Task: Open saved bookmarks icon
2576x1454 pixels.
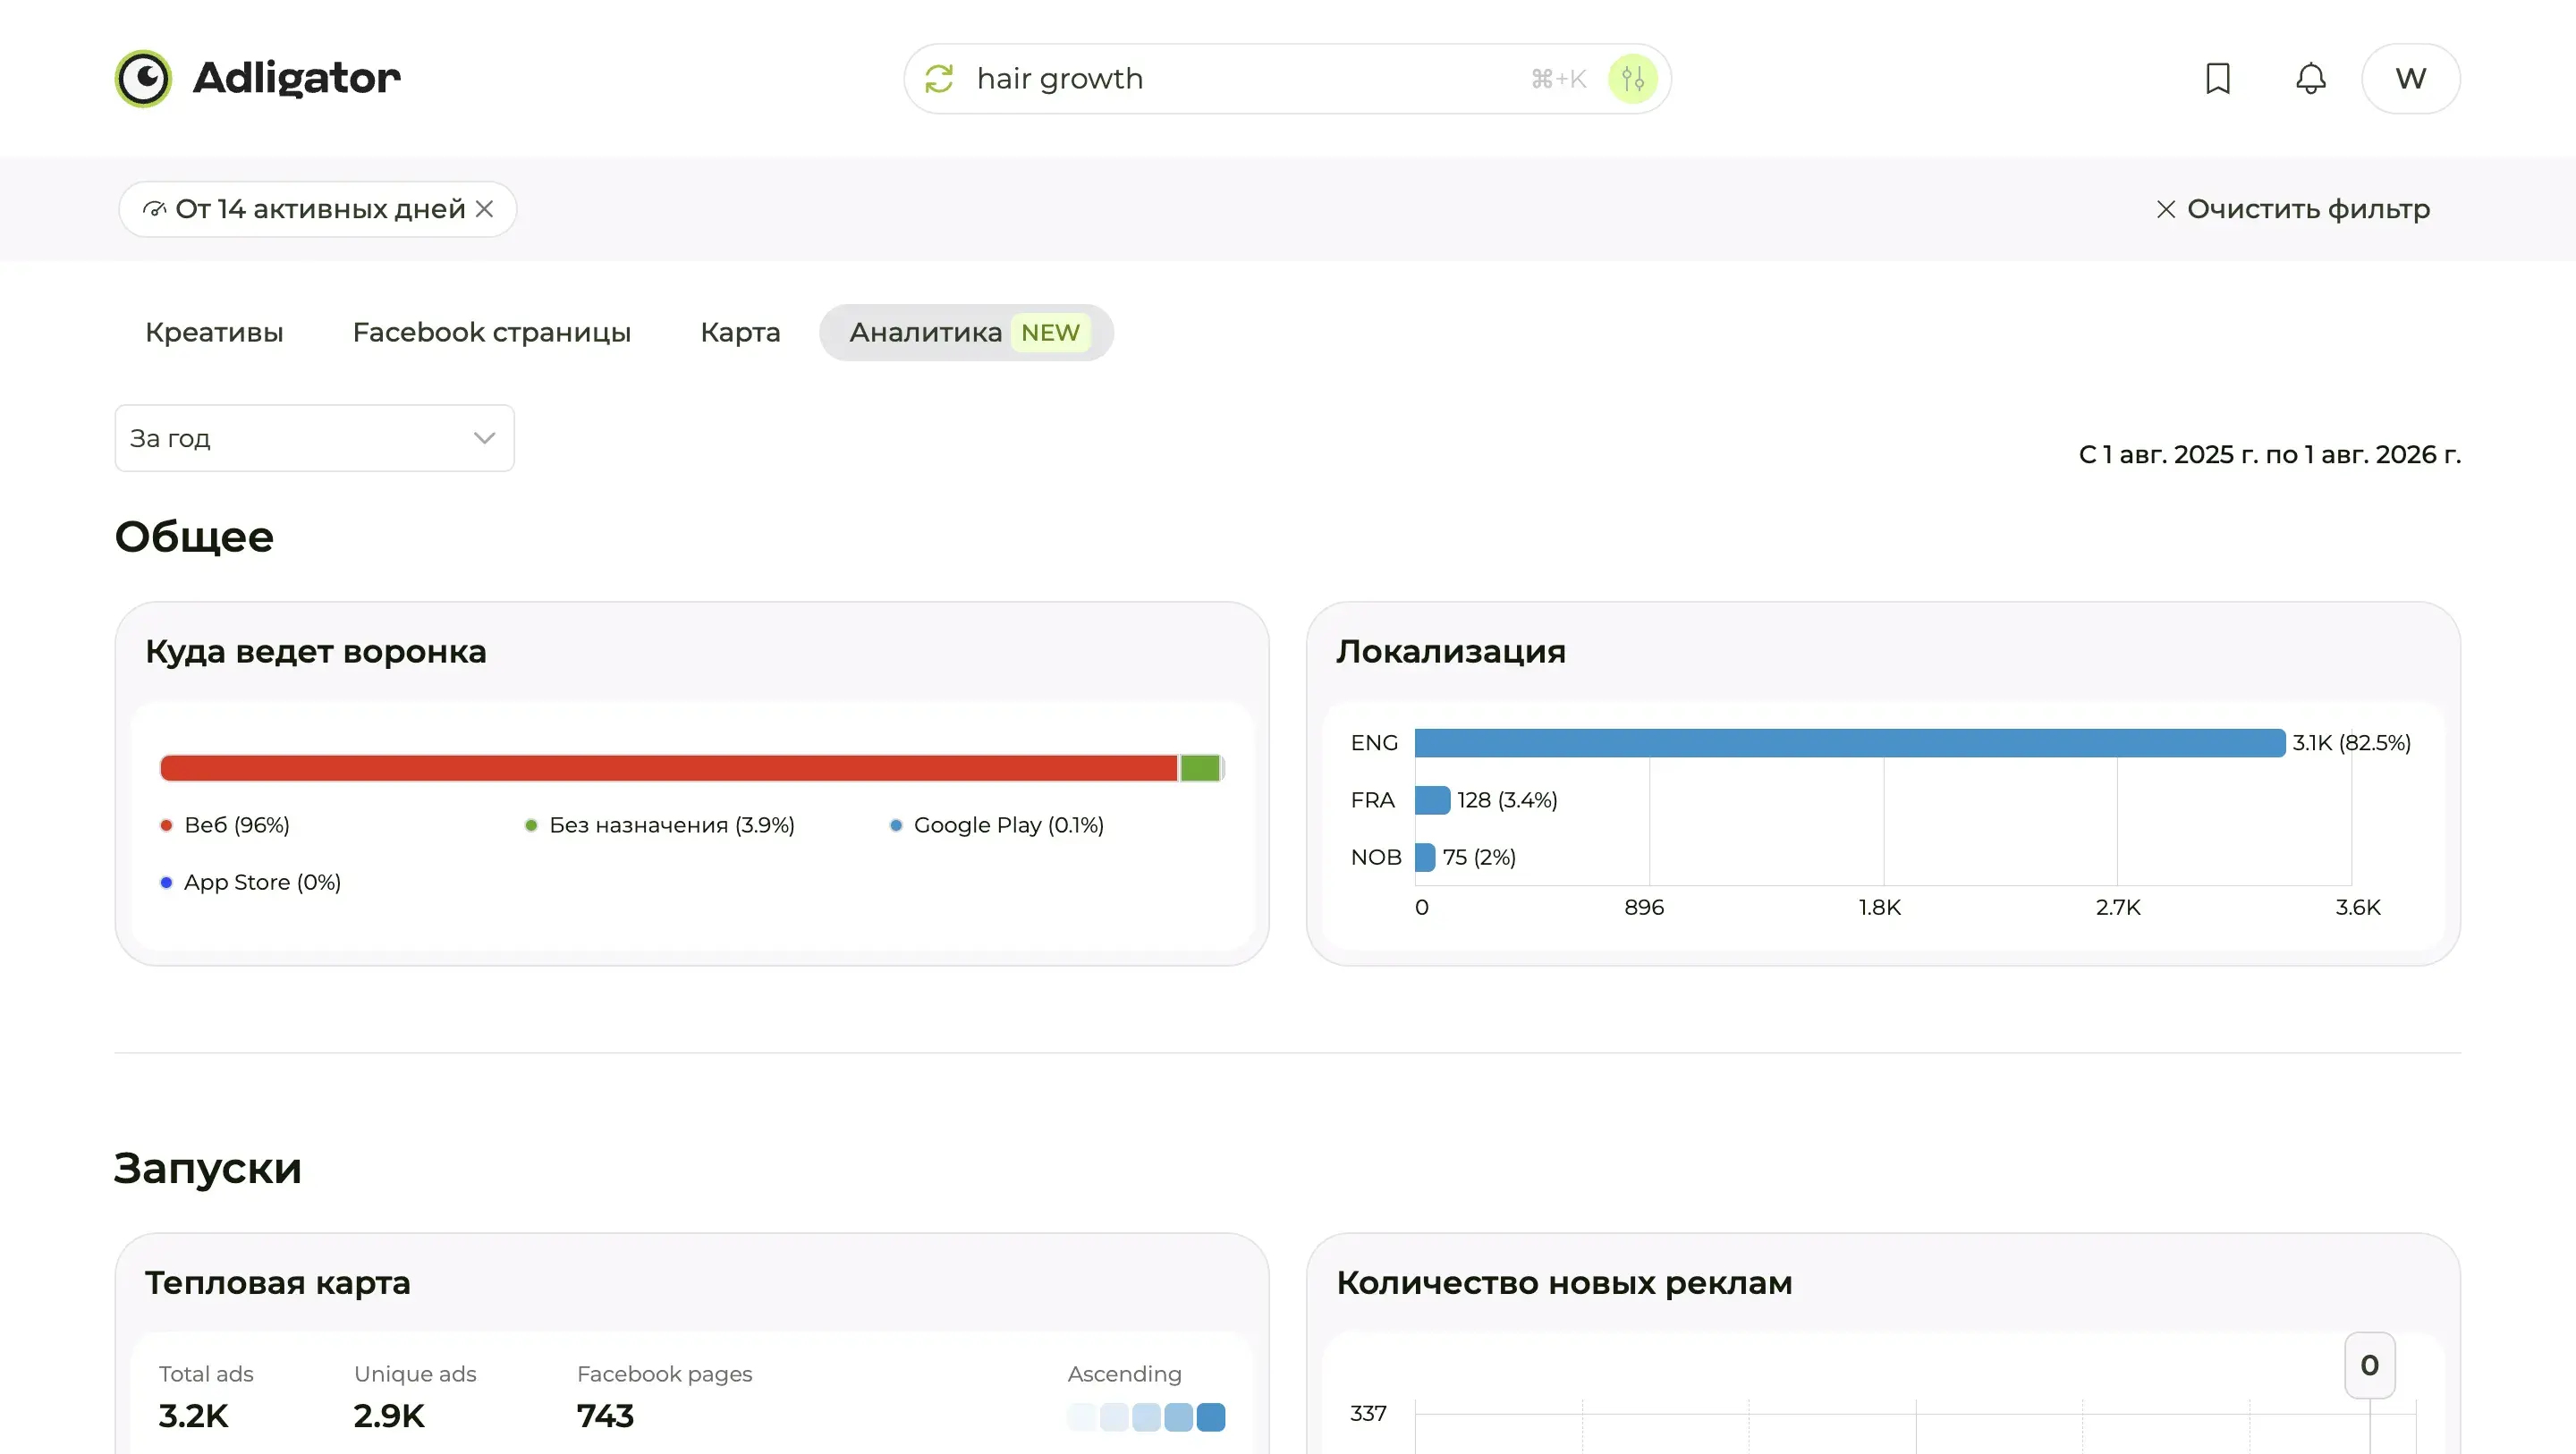Action: tap(2217, 78)
